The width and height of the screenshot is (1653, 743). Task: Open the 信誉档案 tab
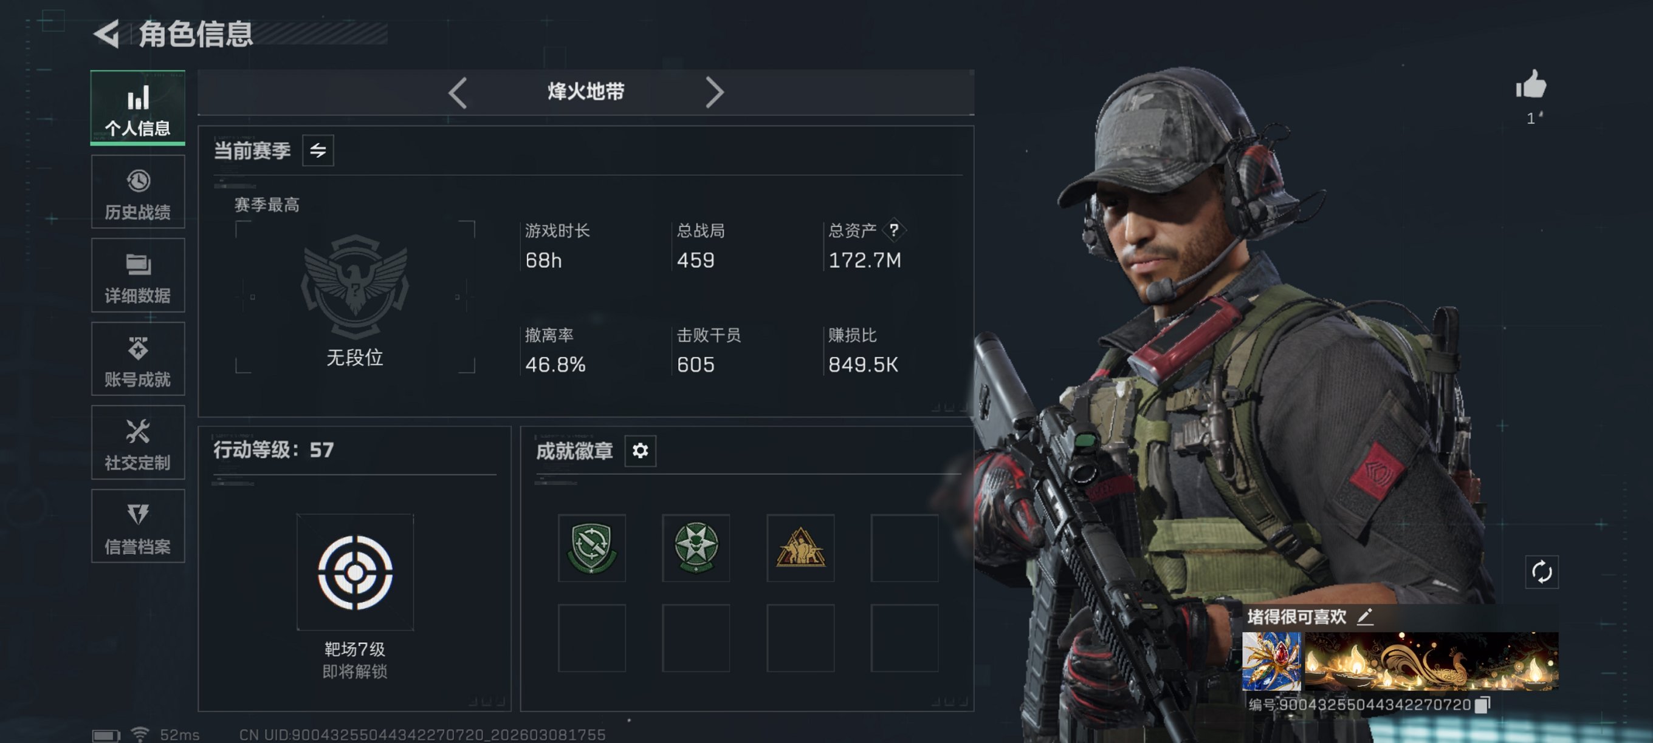click(138, 526)
